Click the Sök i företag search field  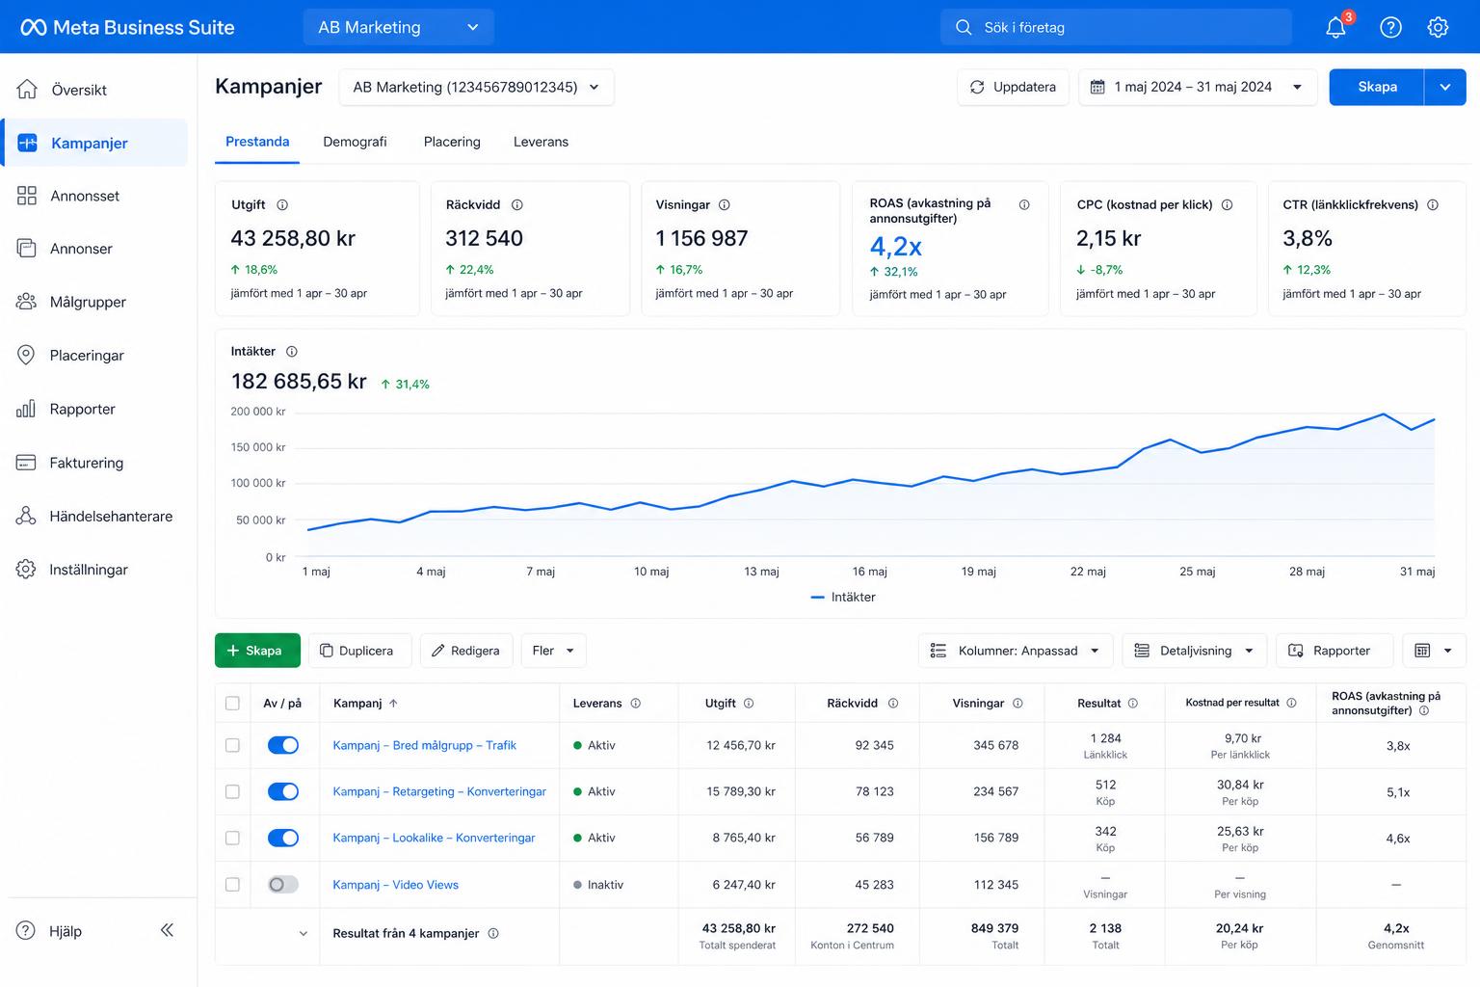1116,27
